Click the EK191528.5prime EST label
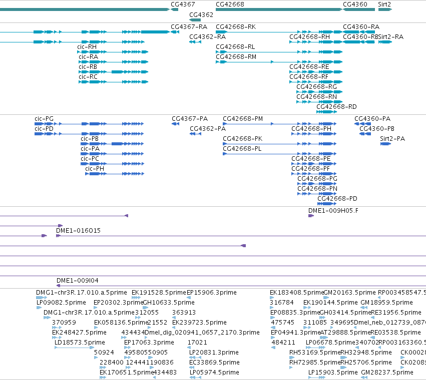Screen dimensions: 426x380 [159, 293]
